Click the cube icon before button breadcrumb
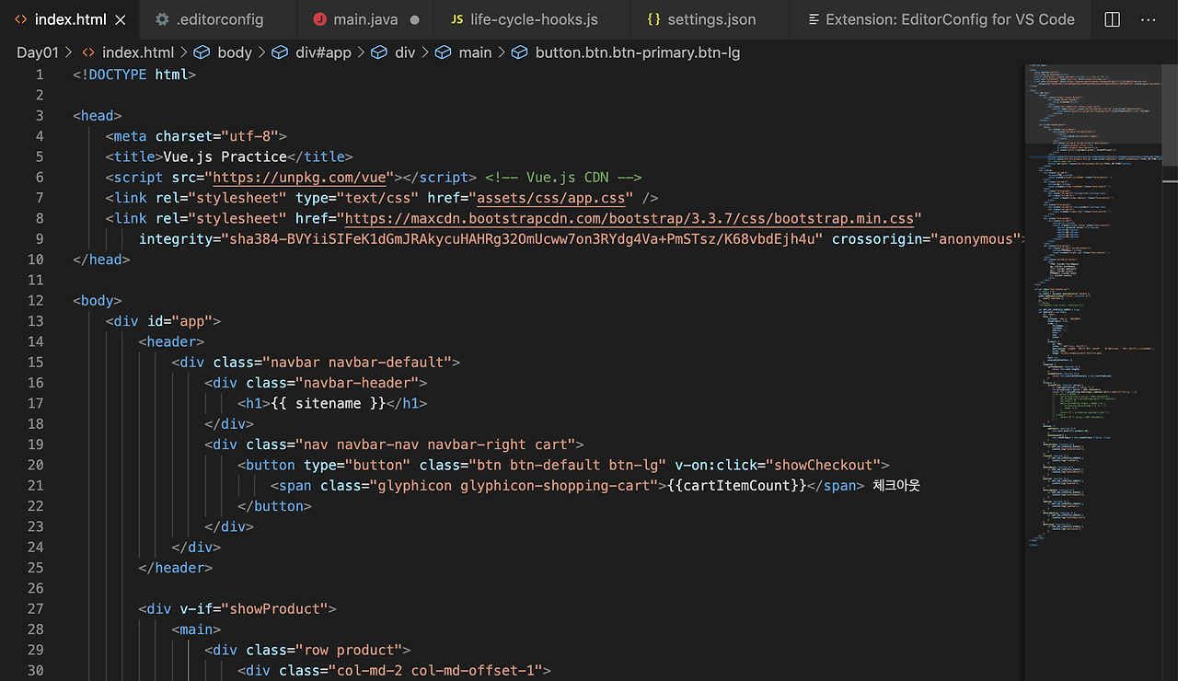The width and height of the screenshot is (1178, 681). coord(519,52)
